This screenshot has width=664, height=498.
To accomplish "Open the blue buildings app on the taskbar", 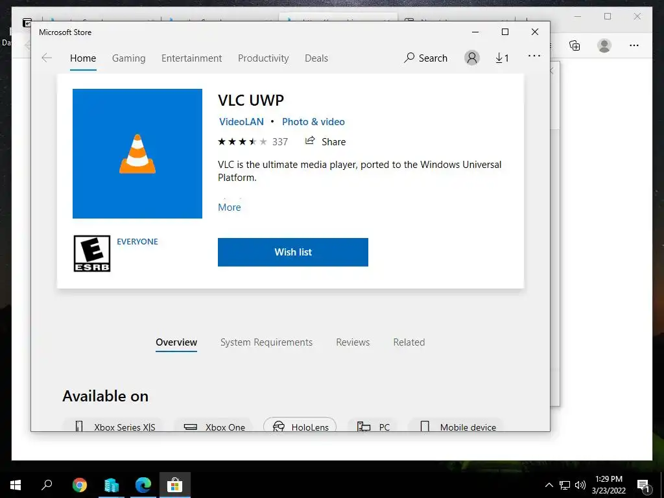I will [x=112, y=485].
